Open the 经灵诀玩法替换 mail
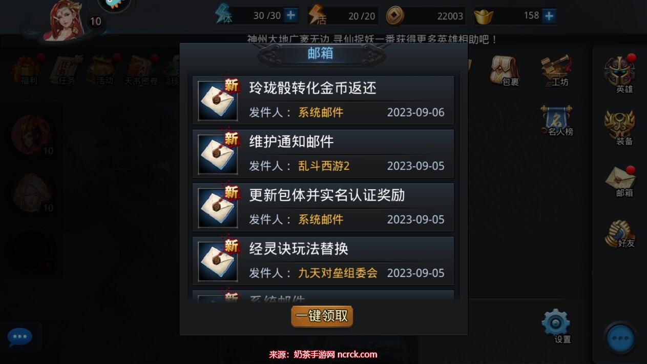 coord(323,261)
